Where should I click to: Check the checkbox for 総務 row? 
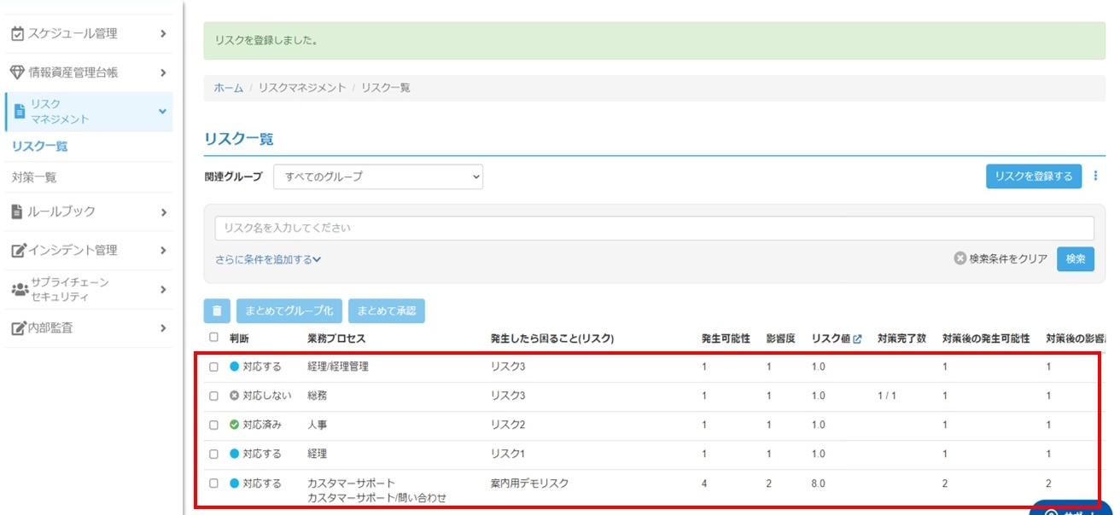[213, 396]
